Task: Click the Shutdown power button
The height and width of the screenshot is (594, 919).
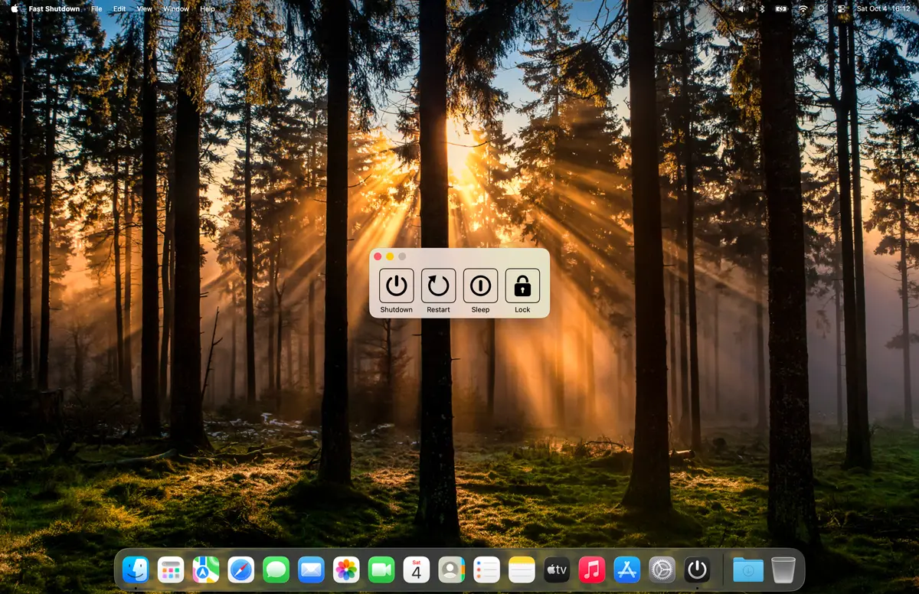Action: [x=396, y=286]
